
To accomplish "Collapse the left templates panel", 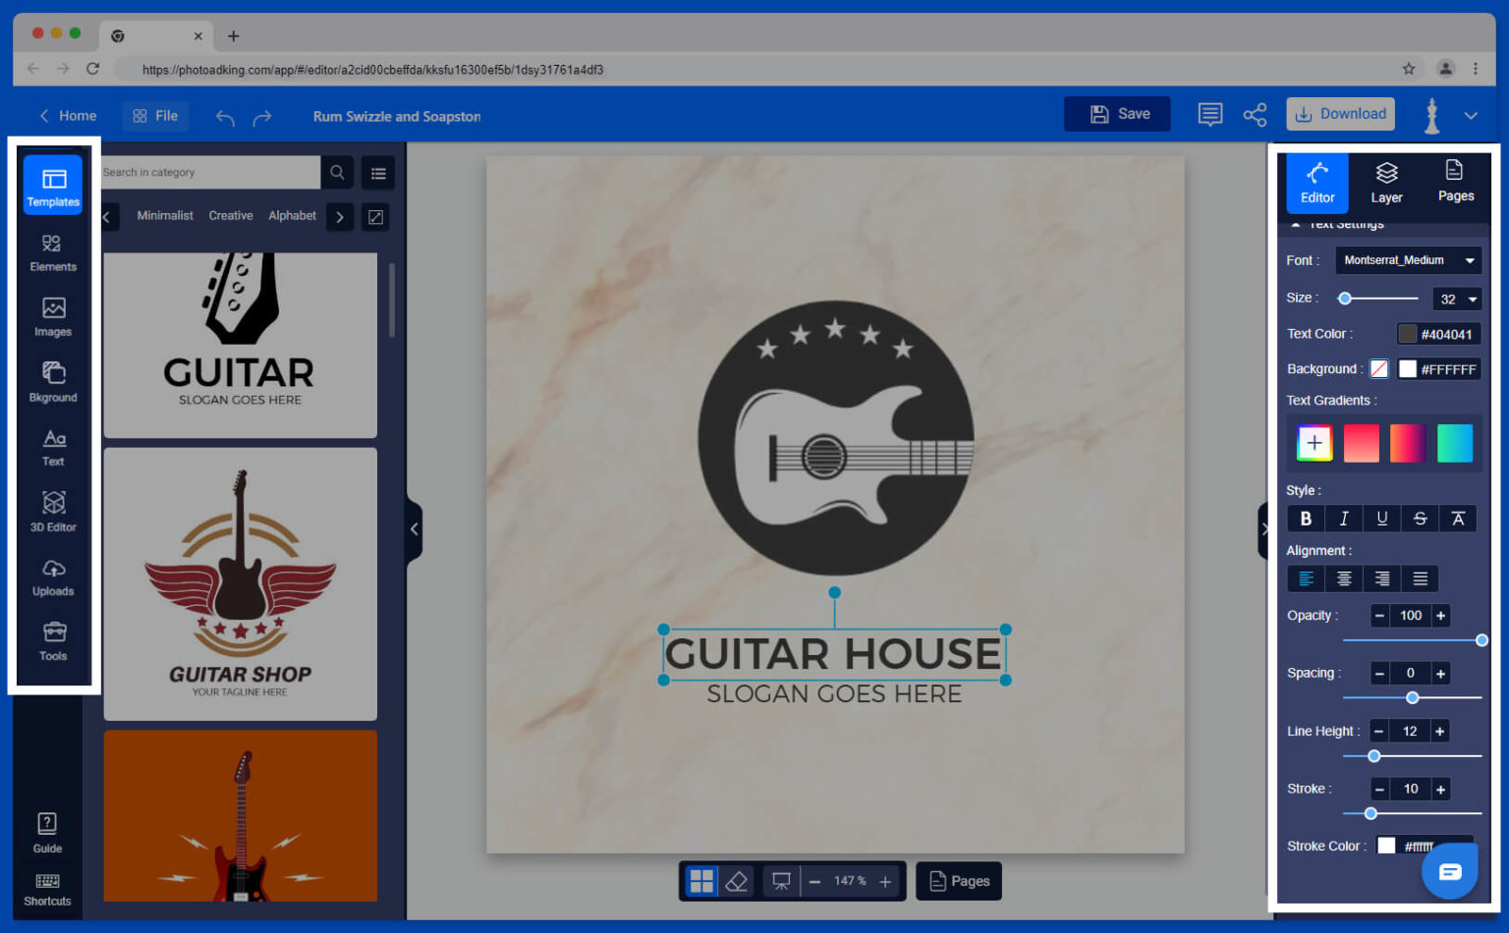I will pos(414,529).
